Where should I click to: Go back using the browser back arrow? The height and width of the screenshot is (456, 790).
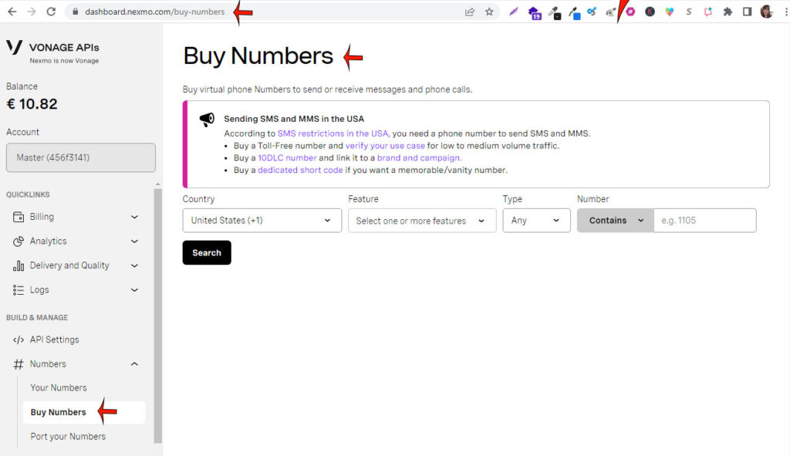point(12,12)
